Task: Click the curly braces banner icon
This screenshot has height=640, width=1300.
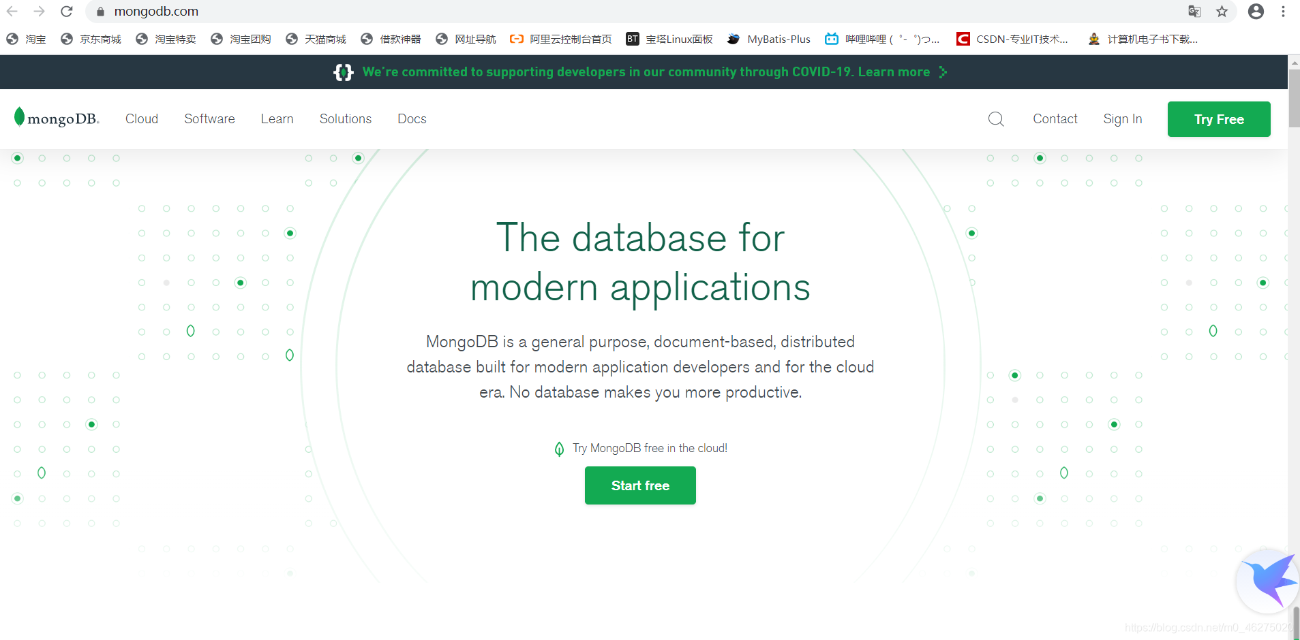Action: pyautogui.click(x=344, y=72)
